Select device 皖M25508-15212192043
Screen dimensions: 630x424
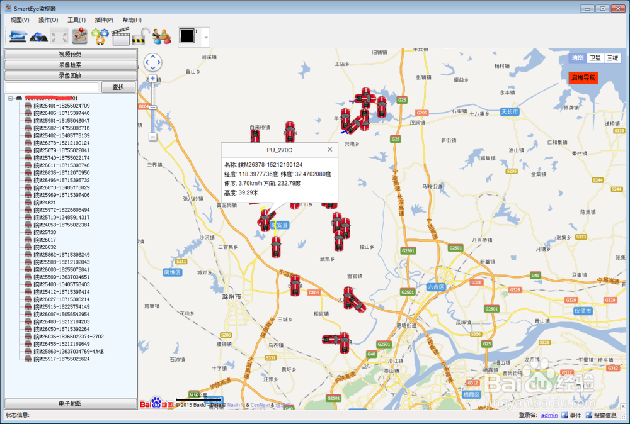[x=62, y=262]
